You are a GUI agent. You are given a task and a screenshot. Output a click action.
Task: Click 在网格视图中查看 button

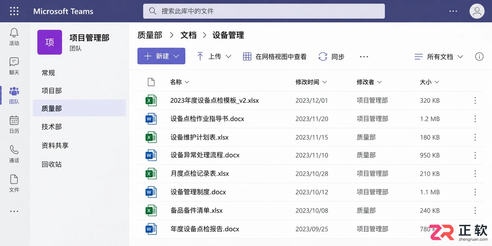coord(275,57)
